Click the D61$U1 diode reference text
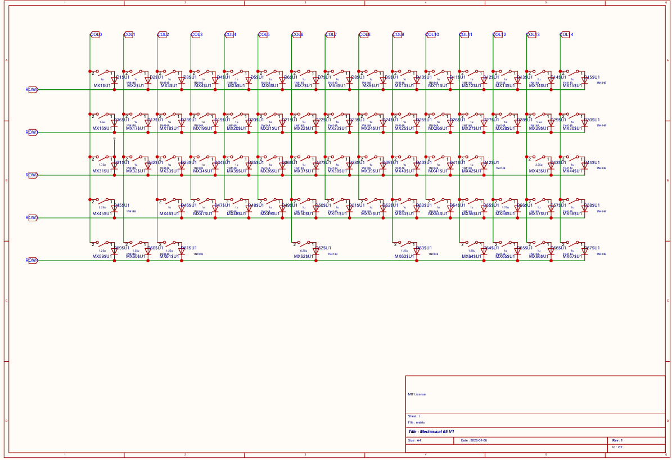 (x=189, y=248)
